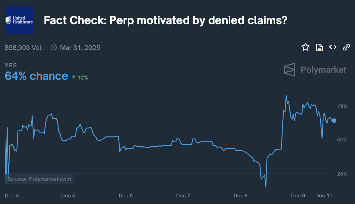This screenshot has width=355, height=204.
Task: Click the Source: Polymarket.com label
Action: coord(39,179)
